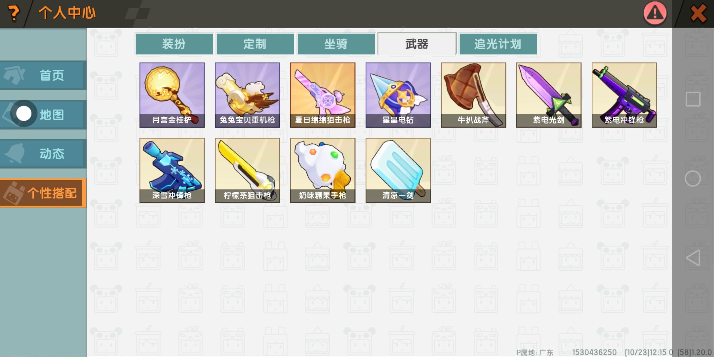Screen dimensions: 714x357
Task: Pick the 深雪冲锋枪 blue gun
Action: coord(172,171)
